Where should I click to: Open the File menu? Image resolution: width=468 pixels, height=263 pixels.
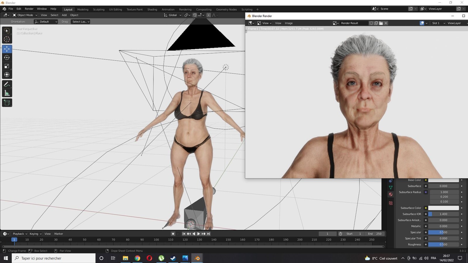pyautogui.click(x=11, y=9)
